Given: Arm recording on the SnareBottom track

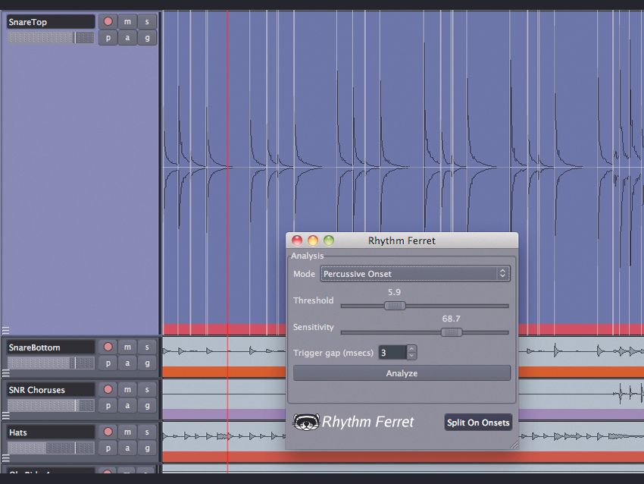Looking at the screenshot, I should 108,347.
